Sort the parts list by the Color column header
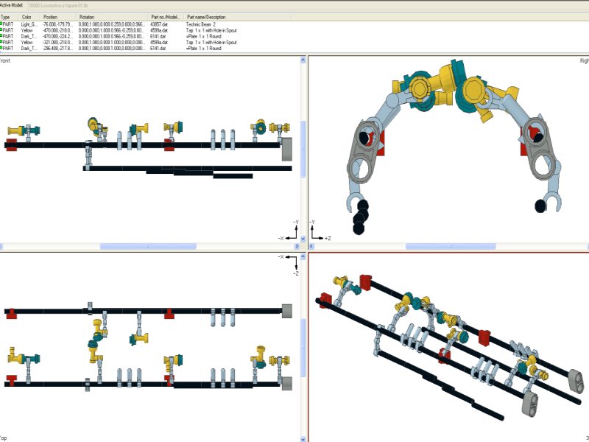 (x=28, y=17)
